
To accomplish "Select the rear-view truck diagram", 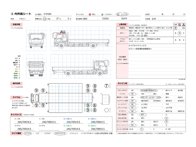I will [x=36, y=69].
